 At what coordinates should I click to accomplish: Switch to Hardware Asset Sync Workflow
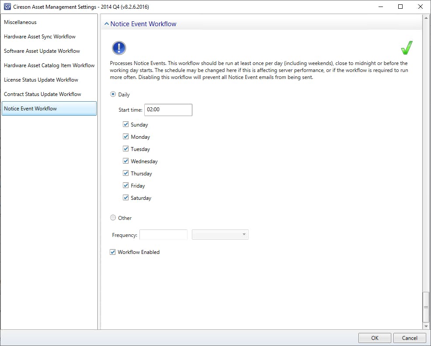point(40,37)
